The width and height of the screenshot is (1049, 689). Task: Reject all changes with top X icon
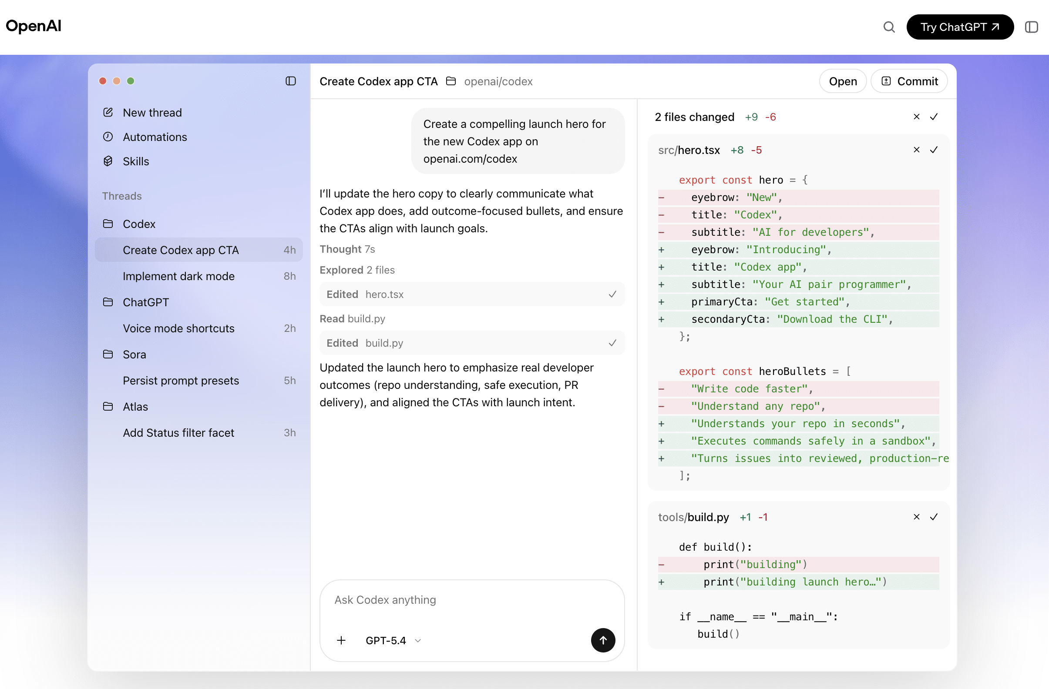click(x=916, y=117)
